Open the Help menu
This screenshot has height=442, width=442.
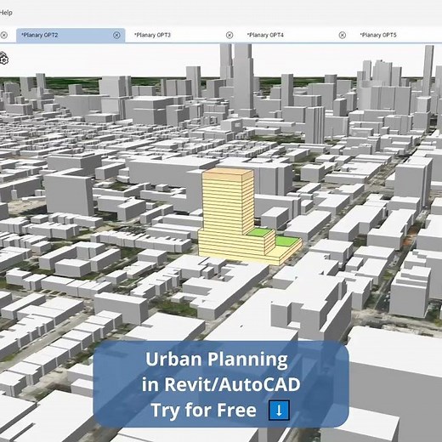coord(6,13)
